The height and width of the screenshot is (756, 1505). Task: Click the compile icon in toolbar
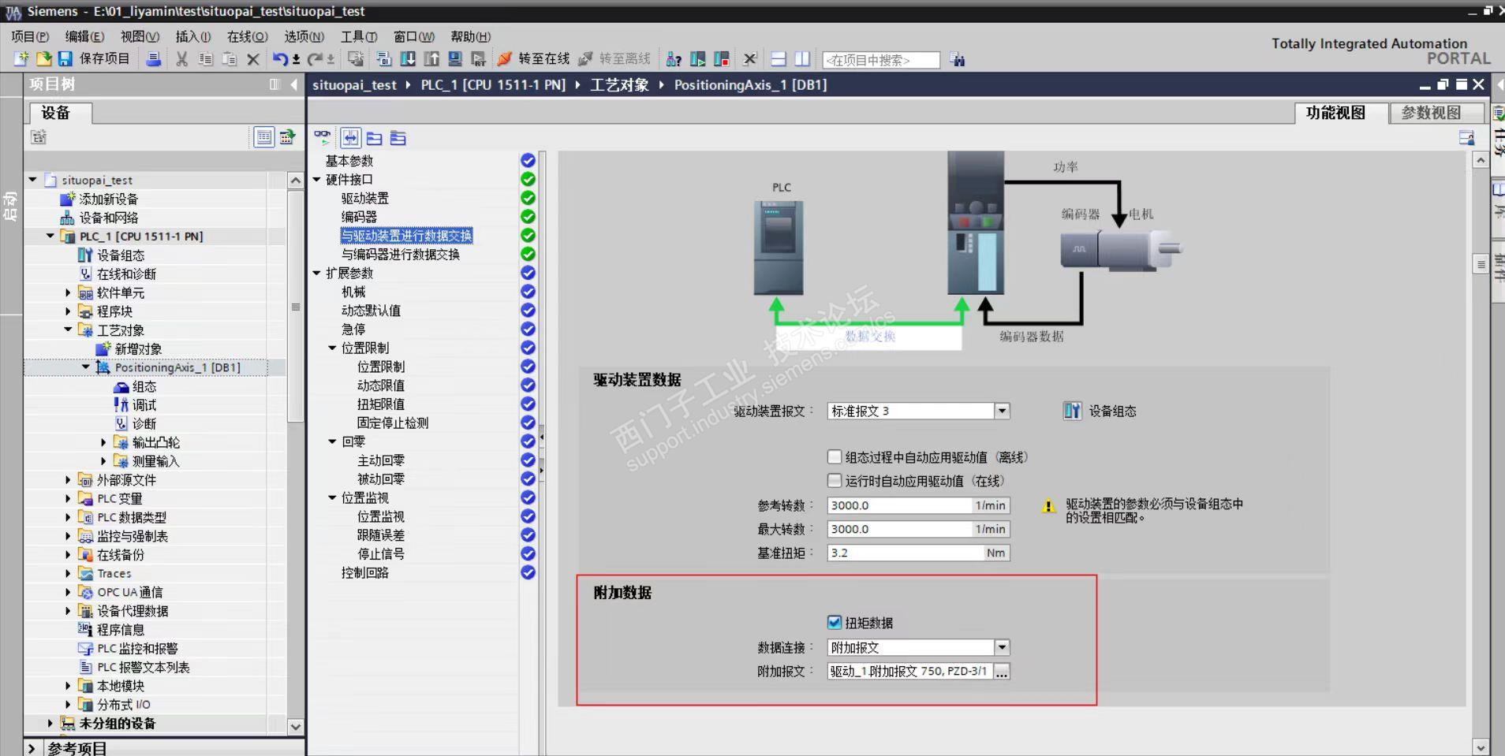(x=384, y=59)
